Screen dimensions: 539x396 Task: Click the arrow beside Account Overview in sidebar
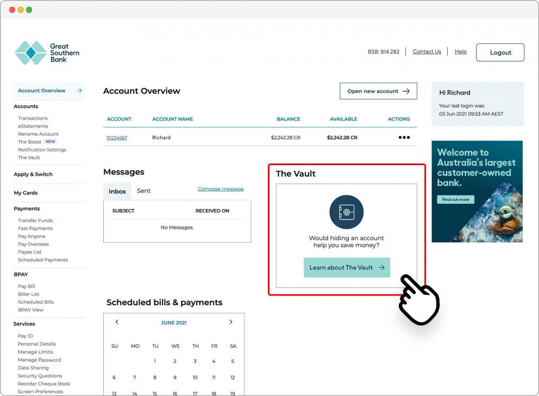(x=79, y=91)
